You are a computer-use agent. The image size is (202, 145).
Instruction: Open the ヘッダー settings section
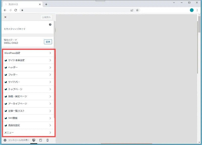point(28,67)
